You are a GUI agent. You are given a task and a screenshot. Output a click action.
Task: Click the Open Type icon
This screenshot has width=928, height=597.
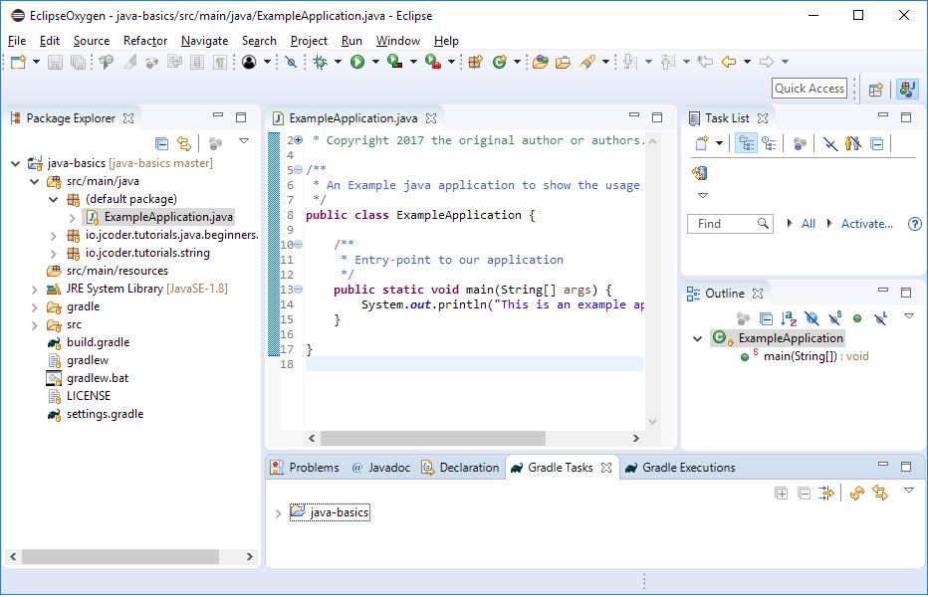(541, 62)
